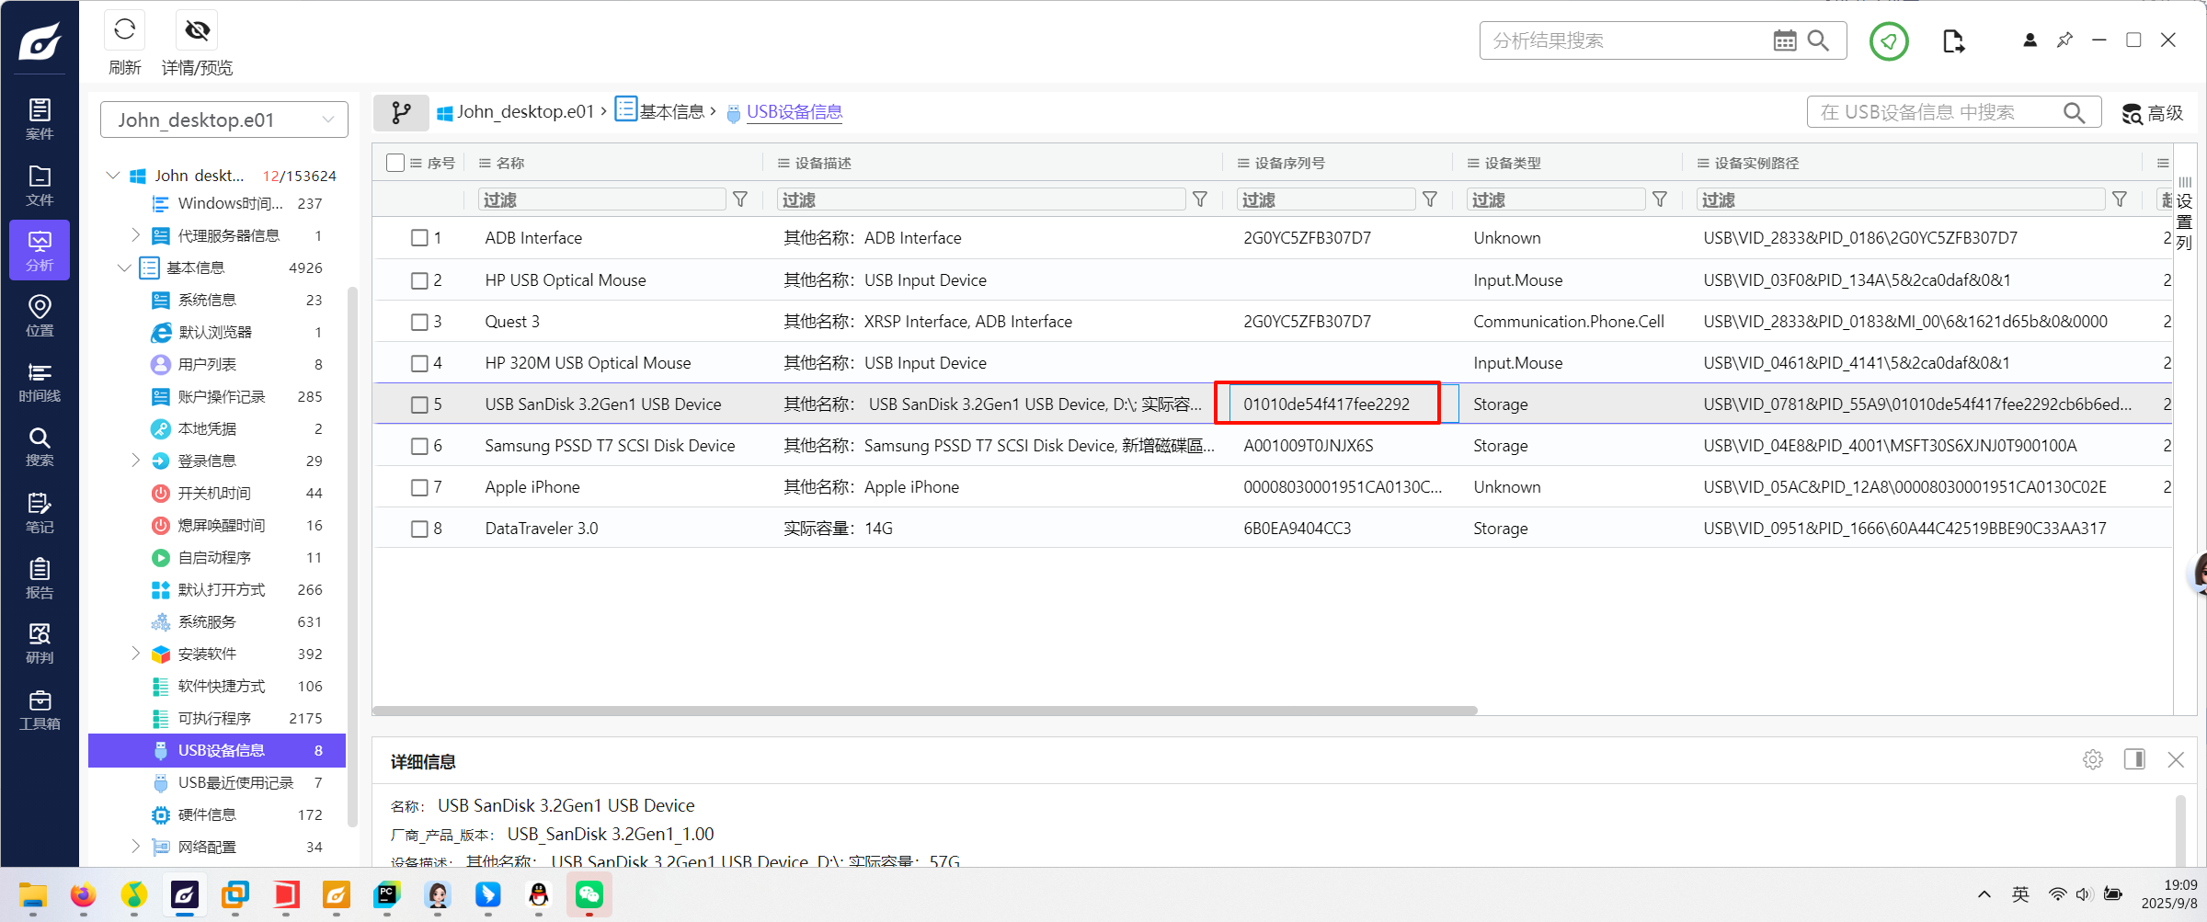The width and height of the screenshot is (2207, 922).
Task: Click the user account icon
Action: (x=2030, y=40)
